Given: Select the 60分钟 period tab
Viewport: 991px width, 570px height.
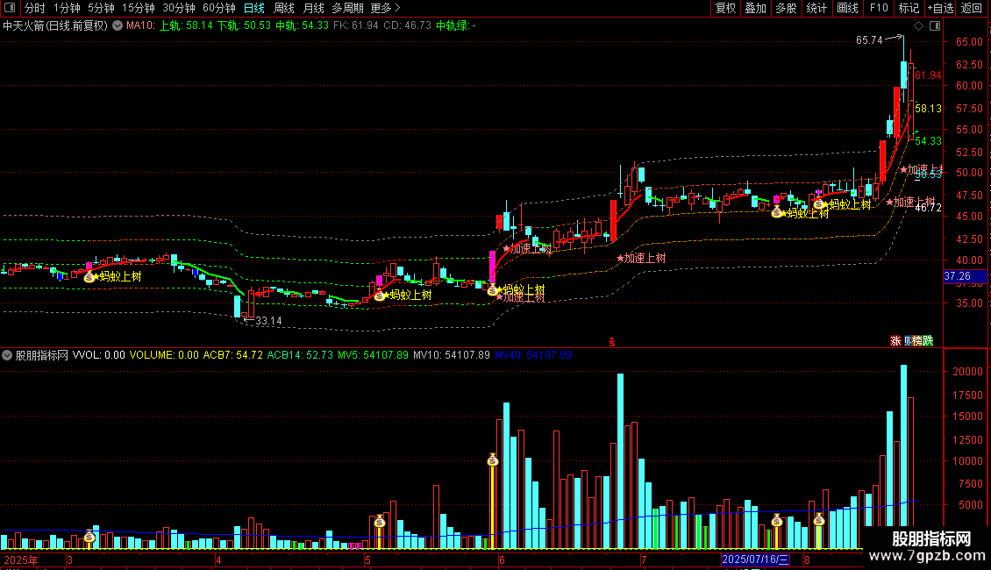Looking at the screenshot, I should pos(219,8).
